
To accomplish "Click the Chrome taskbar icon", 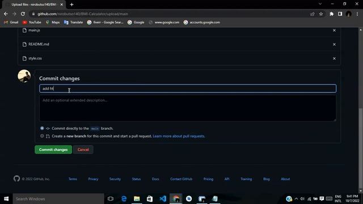I will [176, 199].
